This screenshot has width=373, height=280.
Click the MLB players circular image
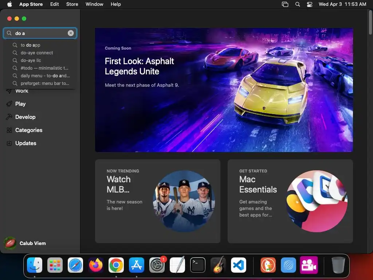184,201
